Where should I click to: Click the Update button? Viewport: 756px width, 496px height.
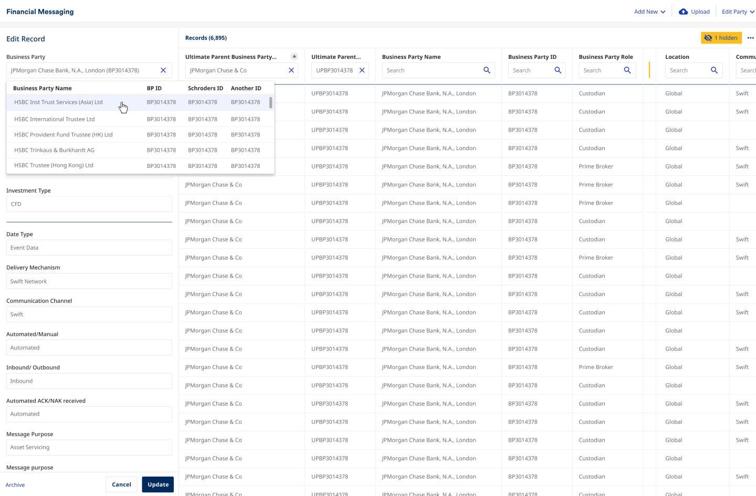click(158, 484)
